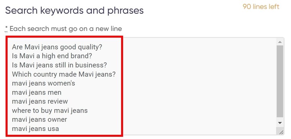Click the 'mavi jeans women's' line
Image resolution: width=291 pixels, height=139 pixels.
[43, 83]
